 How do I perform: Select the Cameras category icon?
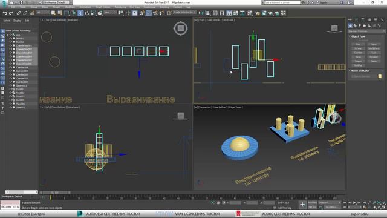coord(365,25)
